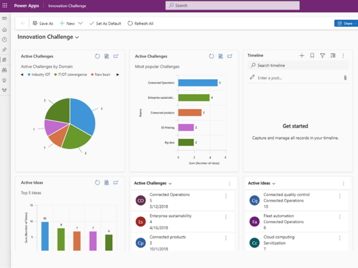Click the Connected Operations blue bar
This screenshot has height=268, width=358.
click(198, 83)
